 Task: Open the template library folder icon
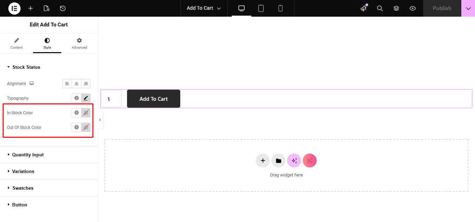click(278, 161)
